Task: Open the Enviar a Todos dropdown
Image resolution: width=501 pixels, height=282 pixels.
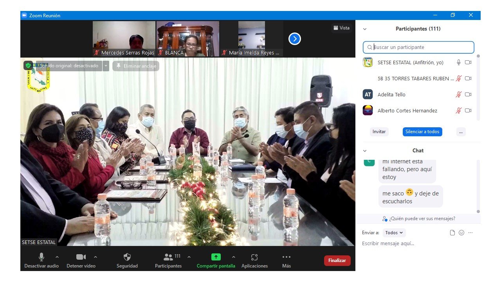Action: [394, 233]
